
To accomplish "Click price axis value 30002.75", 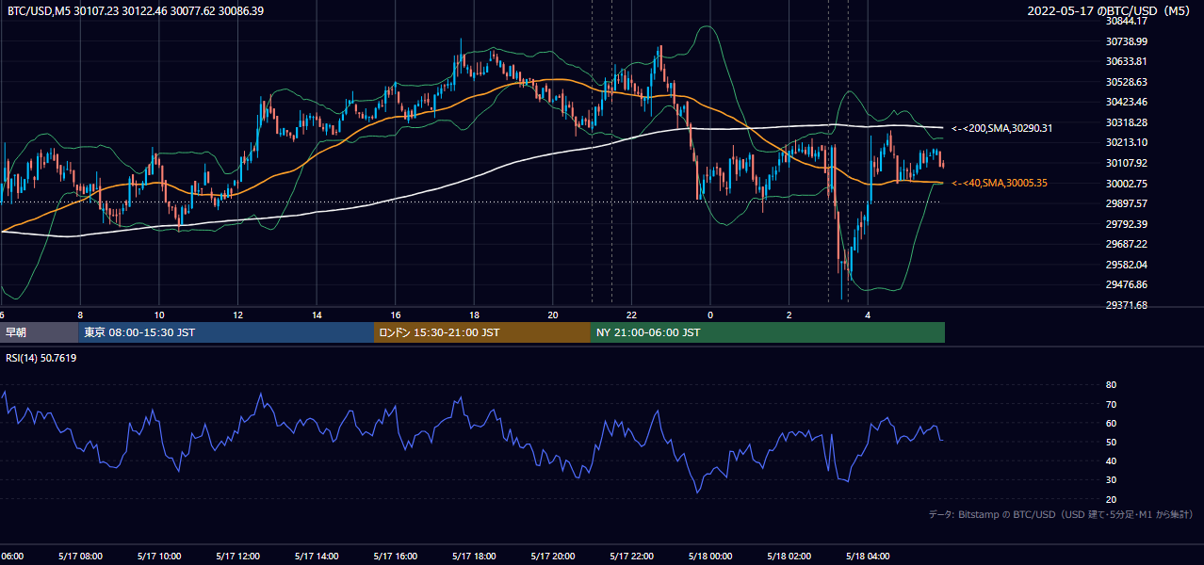I will tap(1127, 184).
